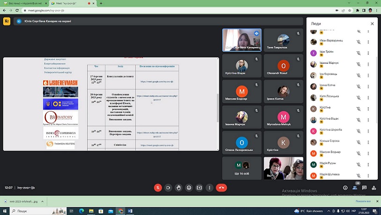The height and width of the screenshot is (215, 381).
Task: Click the LISDEREVMASH banner in shared screen
Action: pos(60,83)
